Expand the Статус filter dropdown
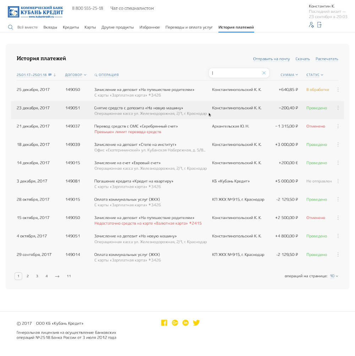Viewport: 355px width, 356px height. pyautogui.click(x=314, y=75)
